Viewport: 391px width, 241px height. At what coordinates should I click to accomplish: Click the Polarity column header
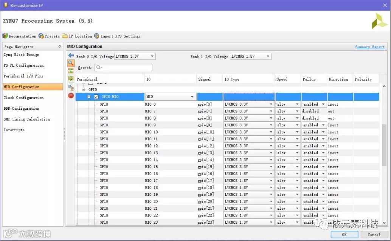click(x=366, y=79)
